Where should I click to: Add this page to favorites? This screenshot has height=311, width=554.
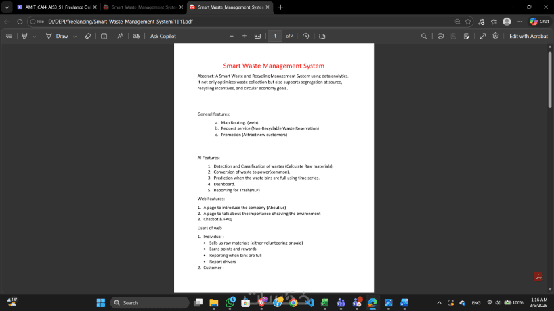point(468,22)
